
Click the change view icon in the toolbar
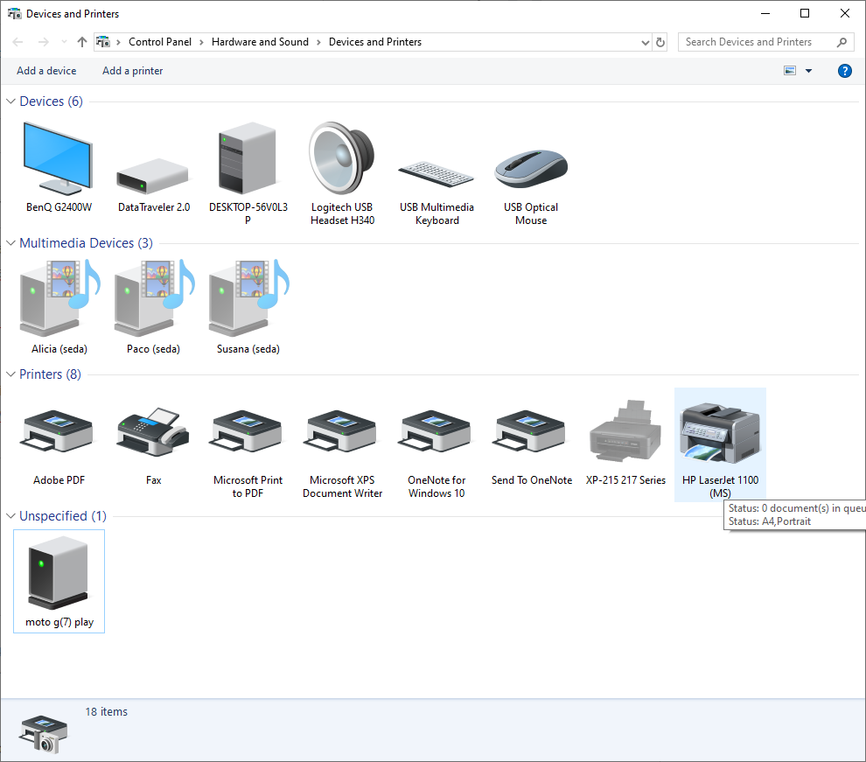click(790, 71)
